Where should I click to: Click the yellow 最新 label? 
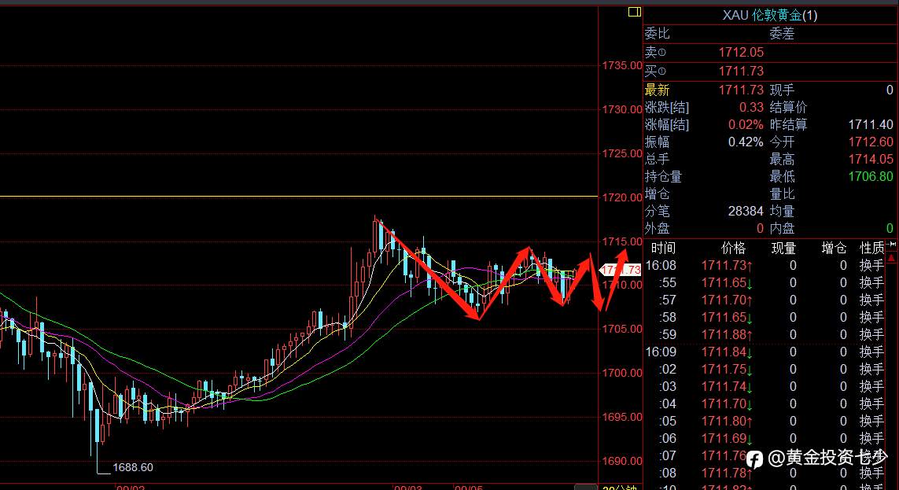[x=657, y=90]
